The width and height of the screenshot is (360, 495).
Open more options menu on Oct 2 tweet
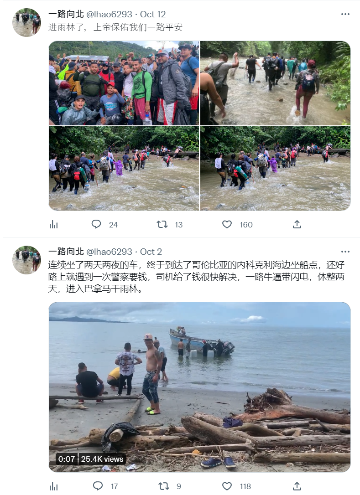tap(345, 252)
